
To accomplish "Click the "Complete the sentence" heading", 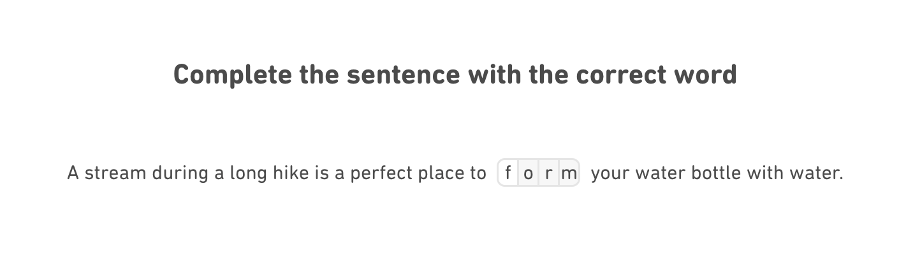I will click(x=455, y=75).
